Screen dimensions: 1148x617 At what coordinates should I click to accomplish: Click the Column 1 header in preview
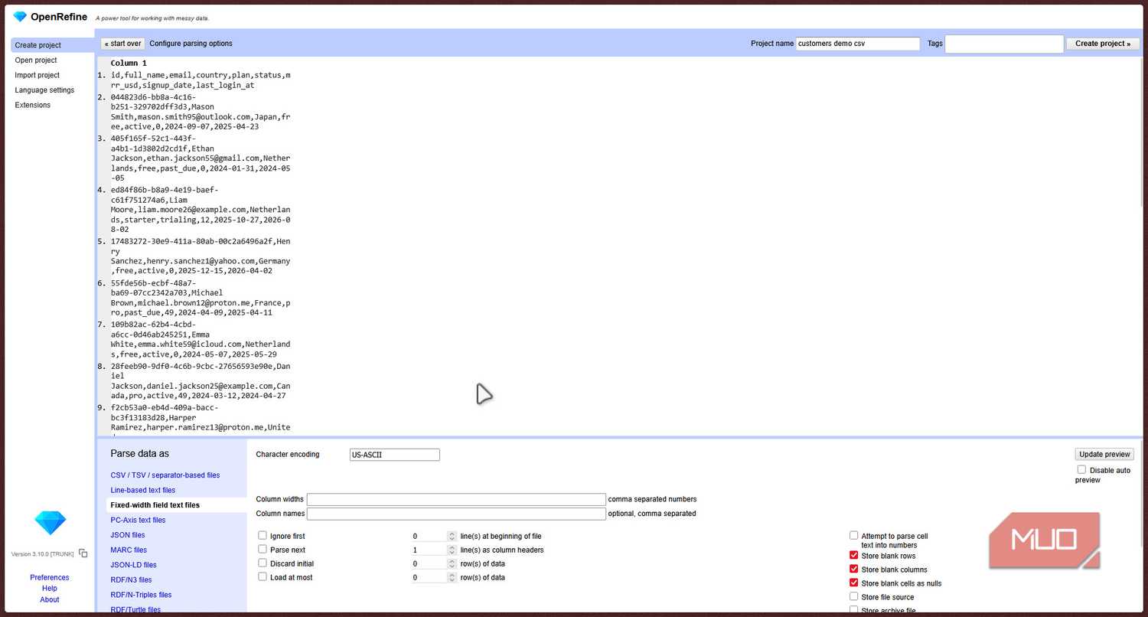129,63
